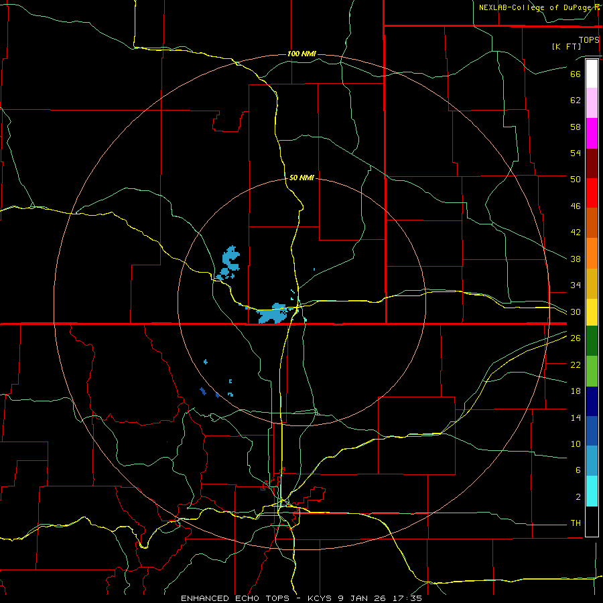This screenshot has width=603, height=603.
Task: Pick the navy blue legend swatch
Action: 592,401
